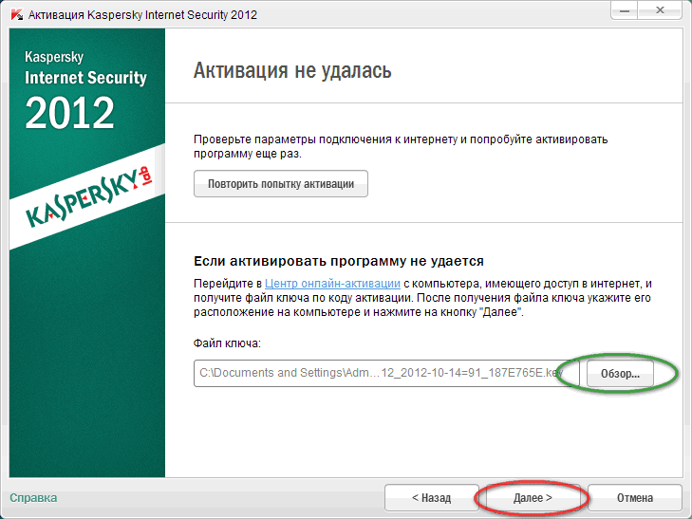Click into the key file path field

coord(386,373)
